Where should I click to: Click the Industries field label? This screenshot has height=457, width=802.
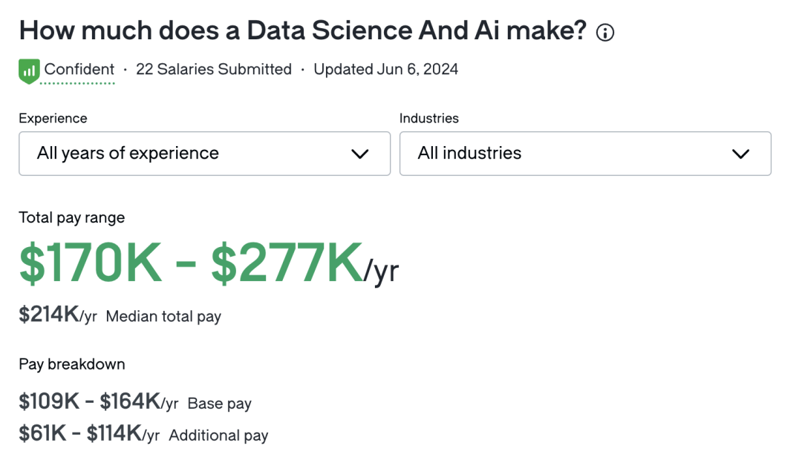coord(428,118)
